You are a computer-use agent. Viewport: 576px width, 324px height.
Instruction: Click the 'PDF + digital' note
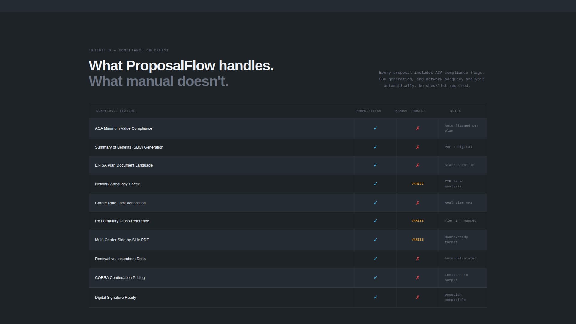pos(458,147)
